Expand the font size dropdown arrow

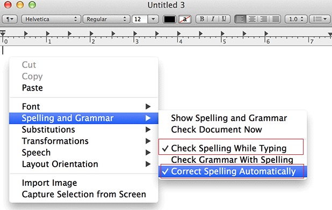click(153, 19)
